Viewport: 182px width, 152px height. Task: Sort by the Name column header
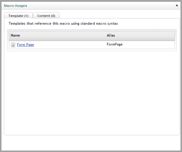tap(15, 35)
